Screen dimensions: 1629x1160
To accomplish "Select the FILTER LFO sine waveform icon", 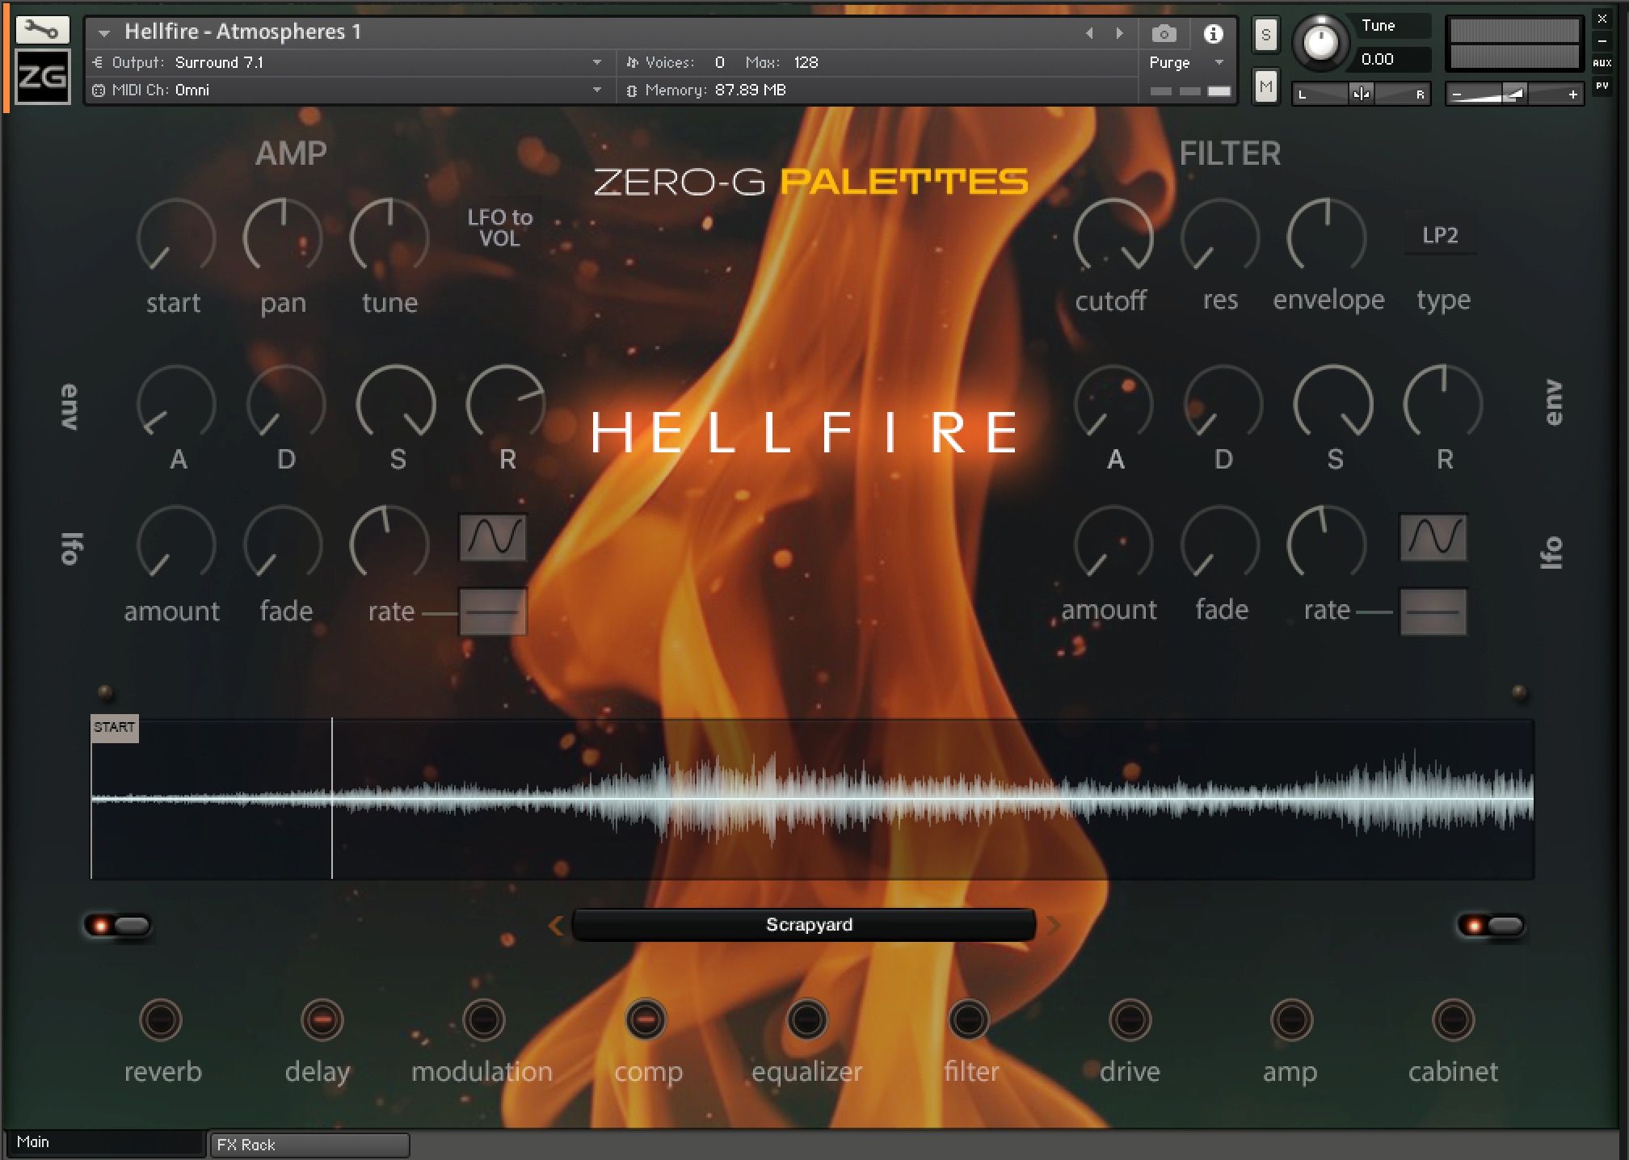I will click(1433, 537).
